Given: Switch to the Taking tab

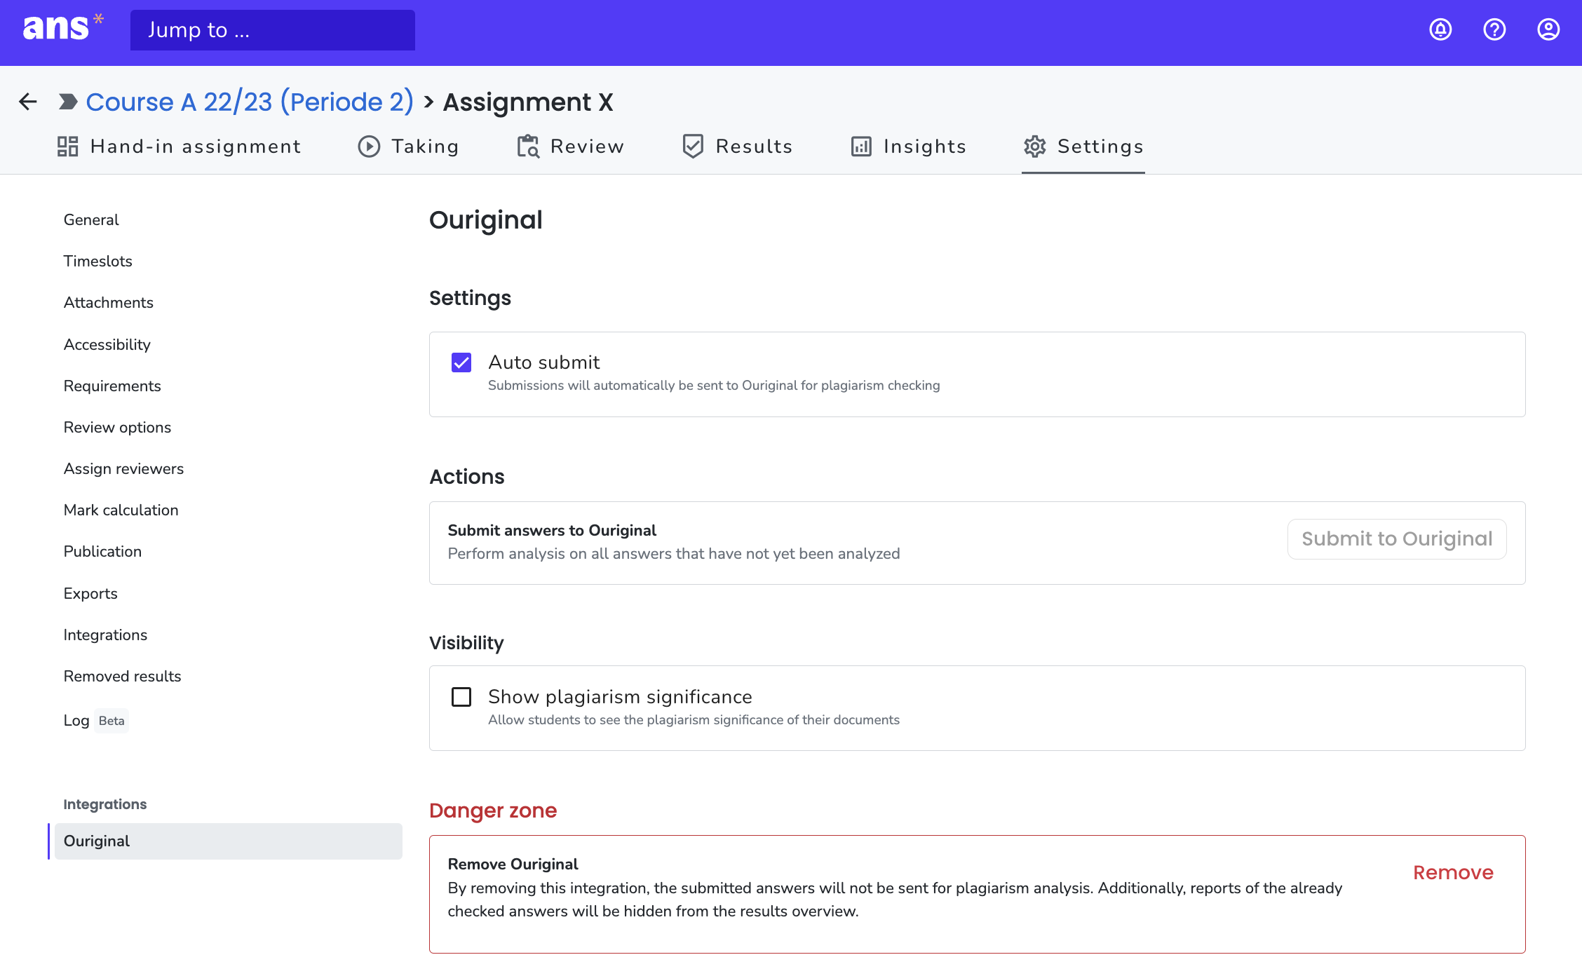Looking at the screenshot, I should click(x=409, y=146).
